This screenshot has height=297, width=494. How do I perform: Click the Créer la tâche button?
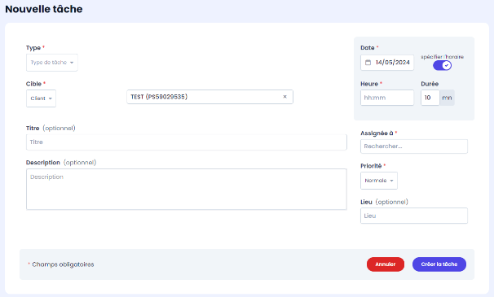click(x=439, y=264)
